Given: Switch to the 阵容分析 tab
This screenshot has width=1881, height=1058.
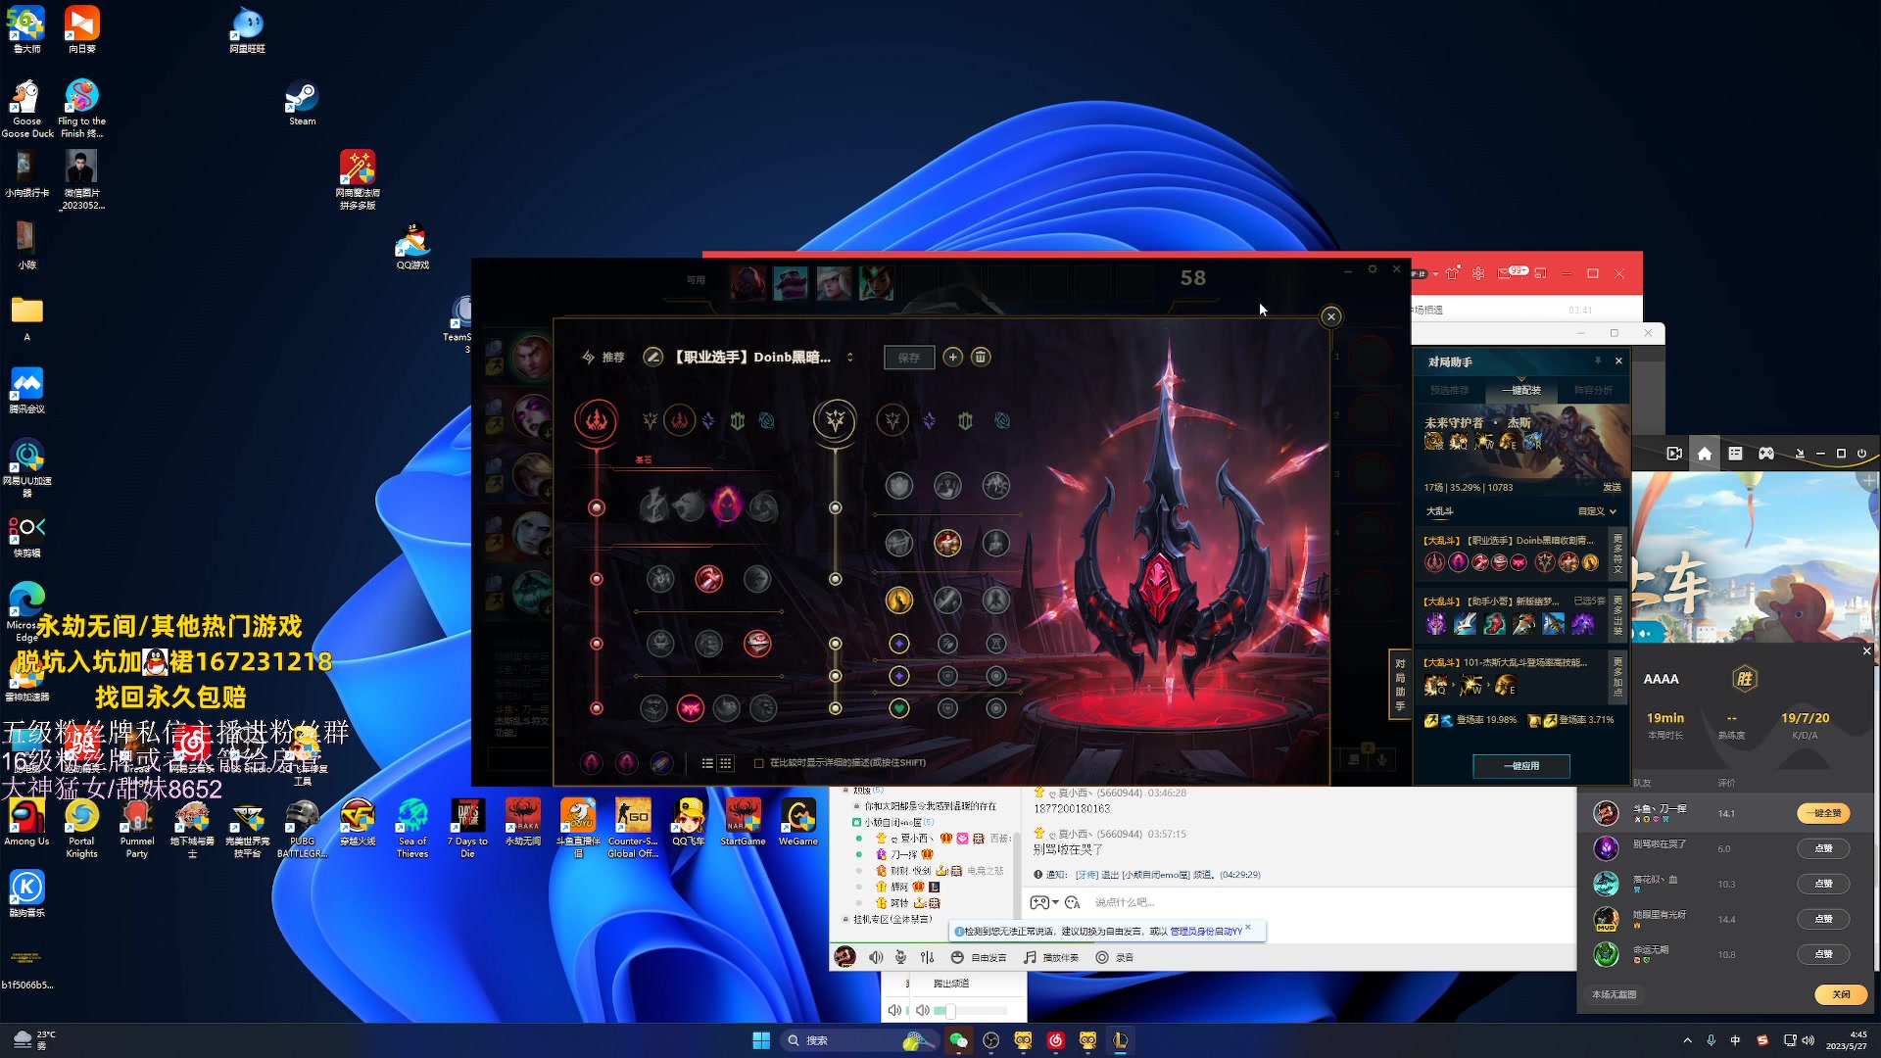Looking at the screenshot, I should click(1593, 390).
